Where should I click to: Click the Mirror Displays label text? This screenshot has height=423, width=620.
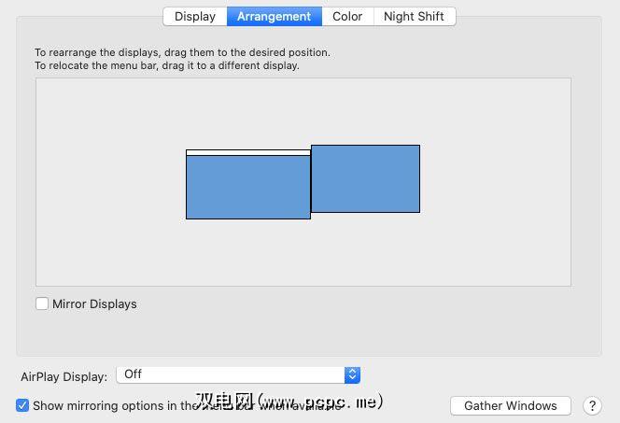pos(94,303)
